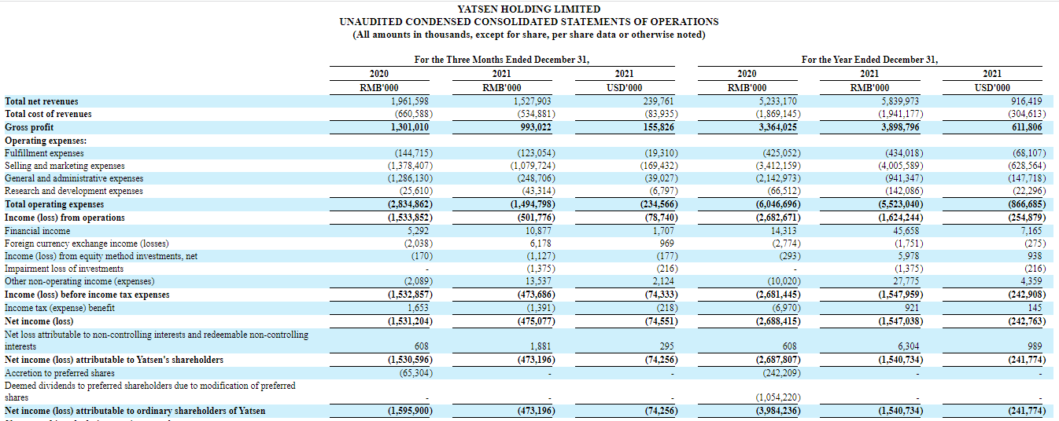
Task: Click total net revenues value 5,839,973
Action: (x=901, y=101)
